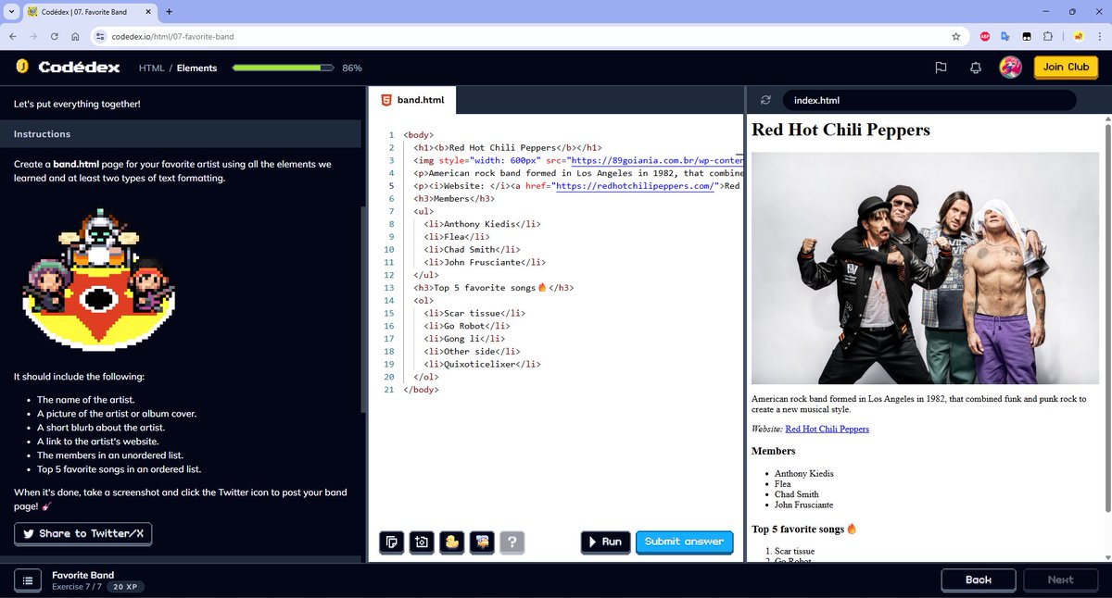Click the copy code icon button
Image resolution: width=1112 pixels, height=598 pixels.
[391, 542]
